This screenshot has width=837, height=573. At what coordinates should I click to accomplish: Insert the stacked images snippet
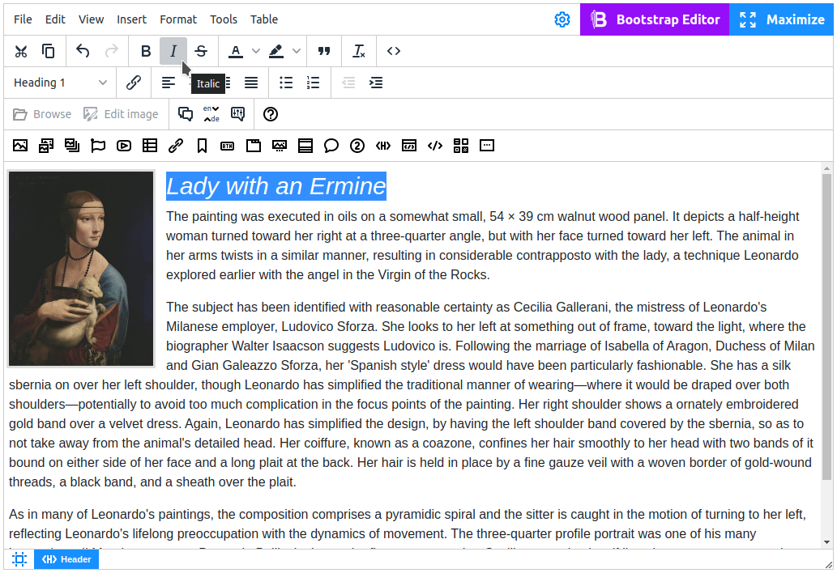pyautogui.click(x=72, y=146)
